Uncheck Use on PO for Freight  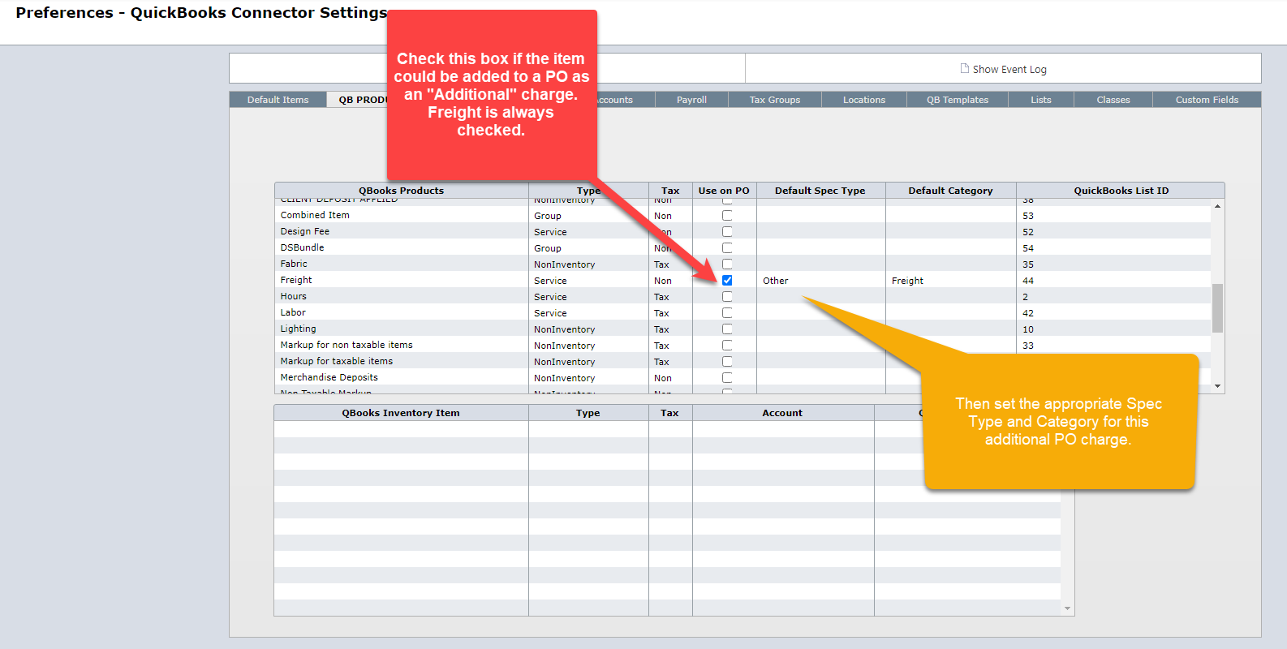[727, 280]
